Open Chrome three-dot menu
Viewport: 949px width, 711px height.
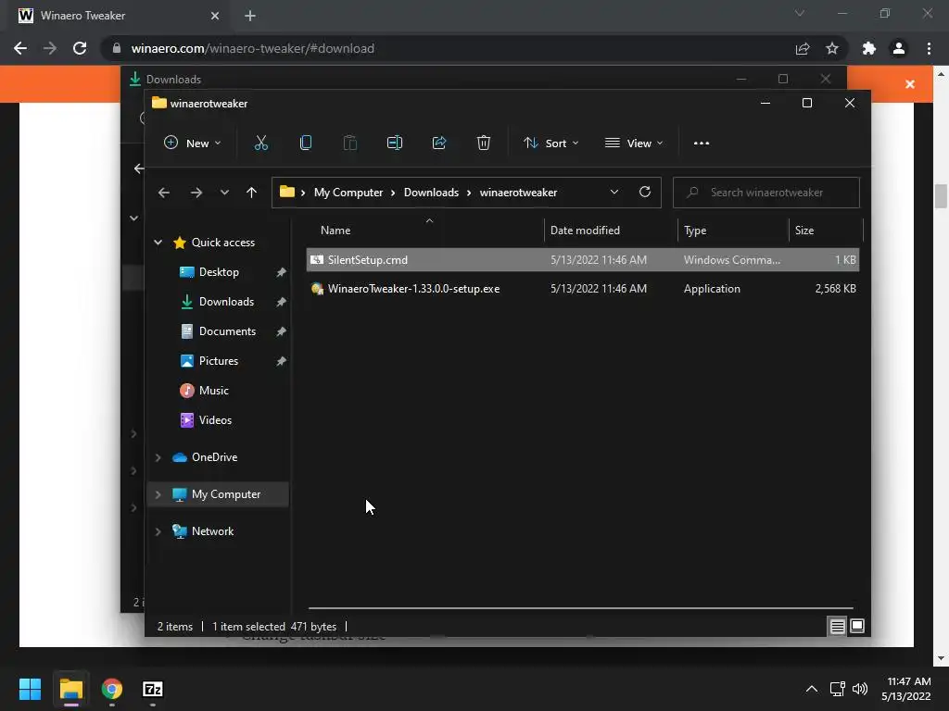click(x=929, y=48)
